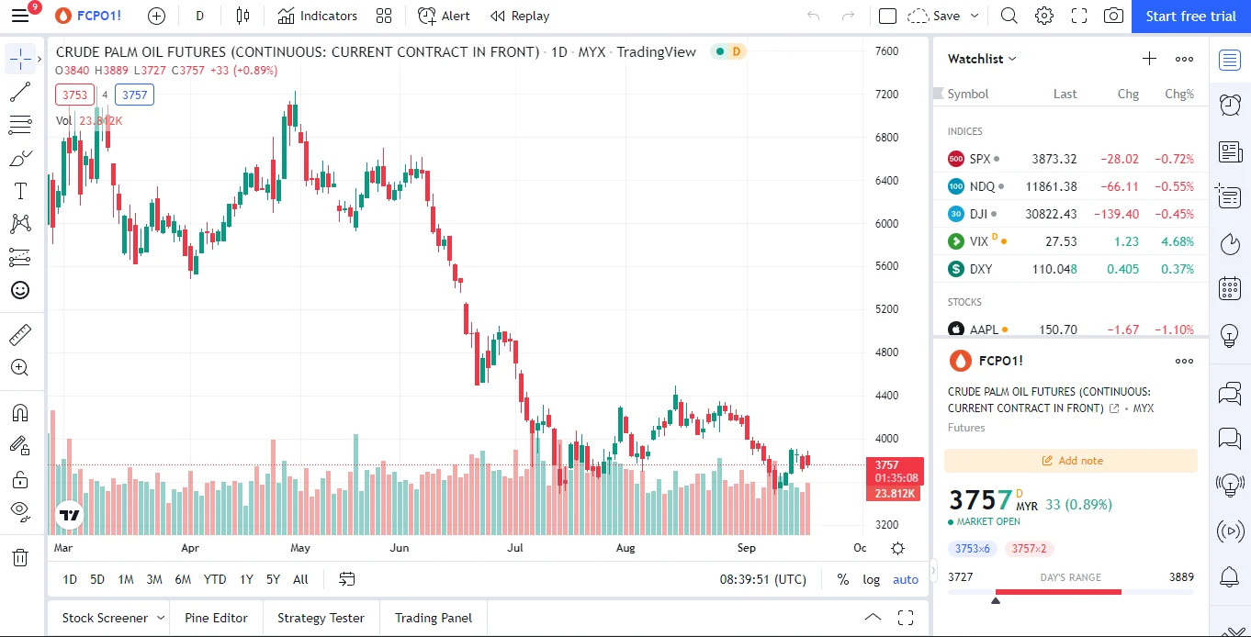Open the time axis settings gear
The image size is (1251, 637).
[x=897, y=548]
